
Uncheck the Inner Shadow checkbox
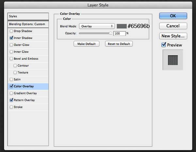pos(11,38)
